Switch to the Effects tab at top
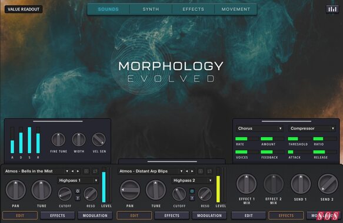 [x=194, y=9]
